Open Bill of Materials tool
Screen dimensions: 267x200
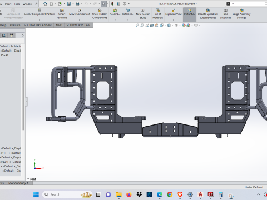click(158, 14)
